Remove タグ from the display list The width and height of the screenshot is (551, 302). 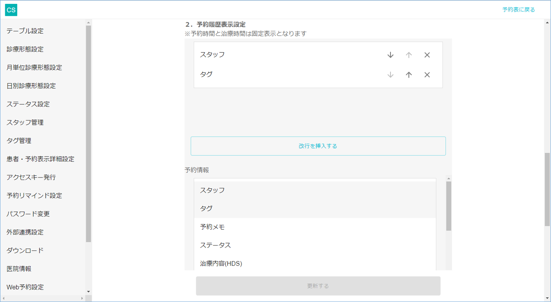point(427,75)
